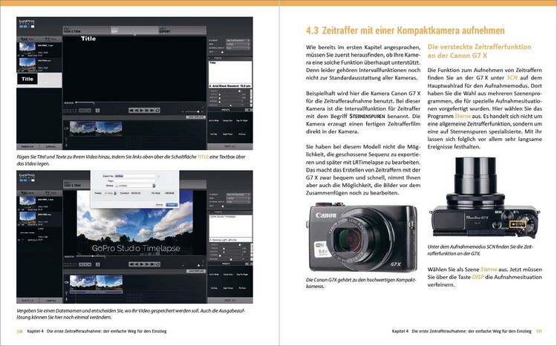The image size is (557, 346).
Task: Play video in lower GoPro Studio screenshot
Action: (141, 264)
